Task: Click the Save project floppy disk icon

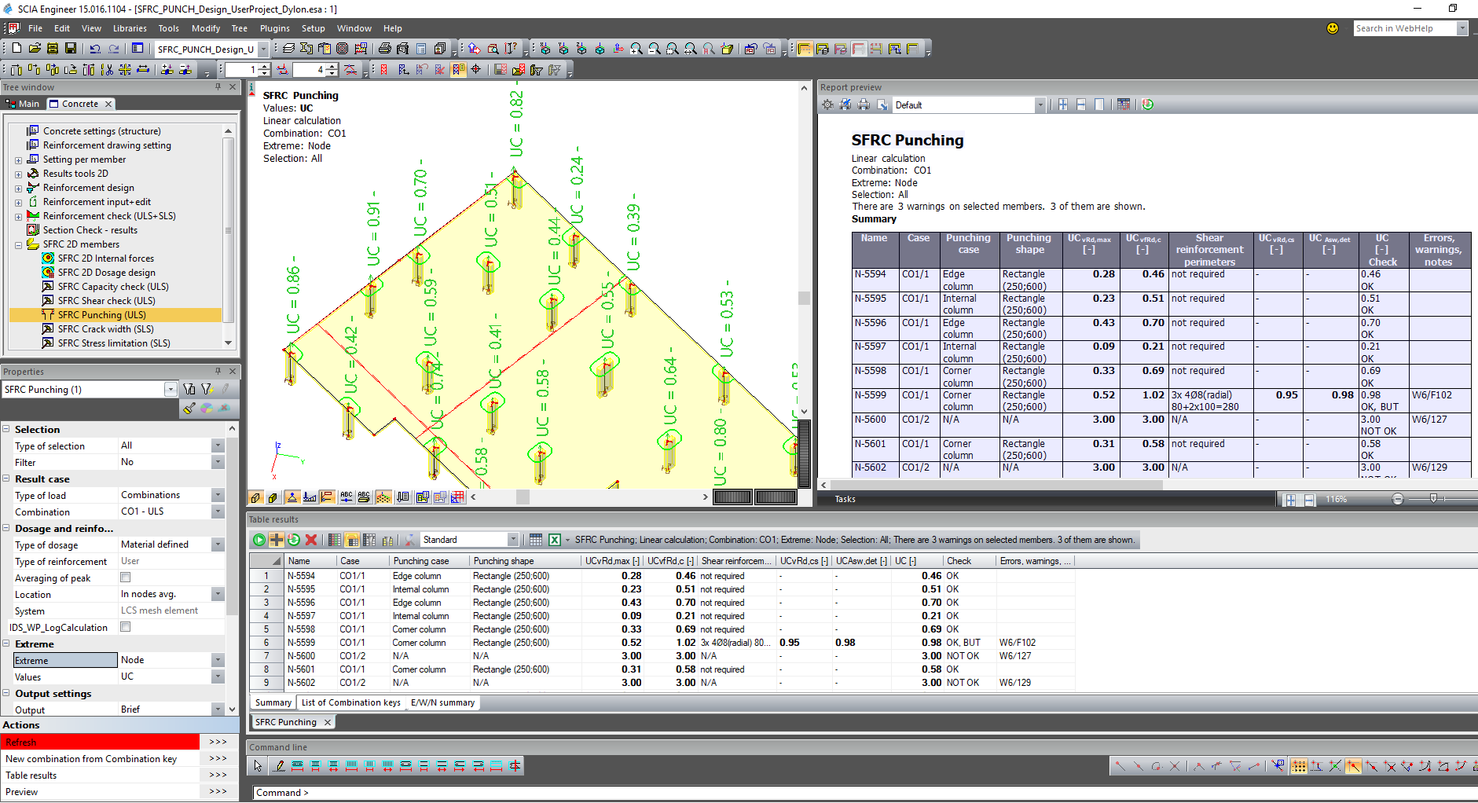Action: tap(71, 49)
